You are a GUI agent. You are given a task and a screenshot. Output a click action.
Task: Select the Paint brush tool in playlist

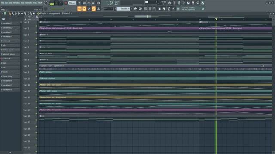12,13
